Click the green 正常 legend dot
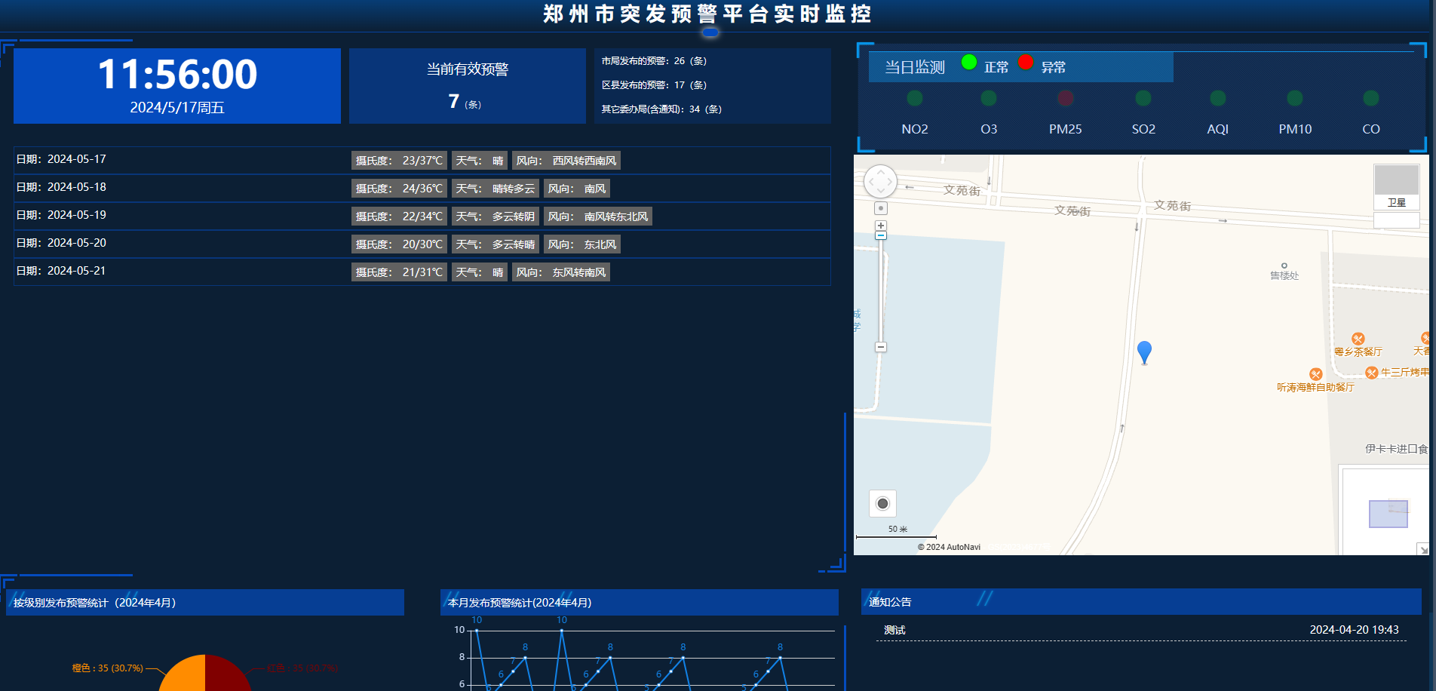1436x691 pixels. (x=969, y=62)
